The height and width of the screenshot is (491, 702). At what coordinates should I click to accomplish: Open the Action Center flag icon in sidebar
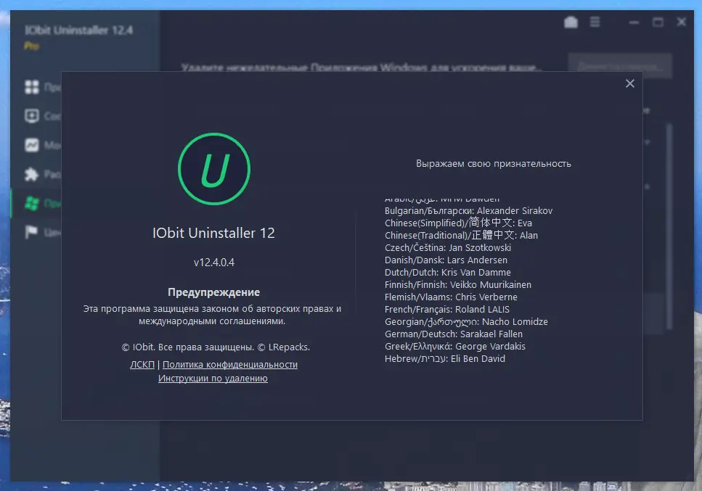[x=32, y=232]
